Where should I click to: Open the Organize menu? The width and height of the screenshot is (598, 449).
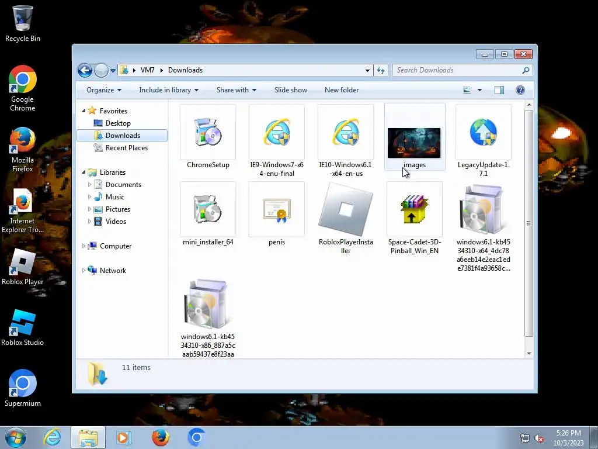[104, 90]
